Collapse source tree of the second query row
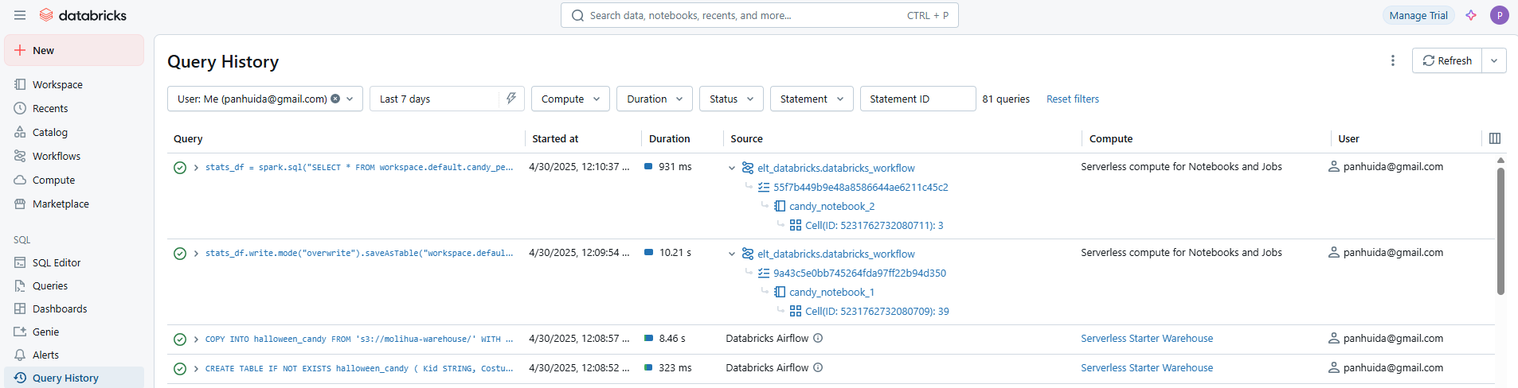 (732, 254)
